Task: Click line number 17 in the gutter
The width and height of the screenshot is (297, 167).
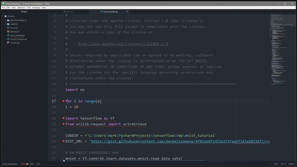Action: pos(54,101)
